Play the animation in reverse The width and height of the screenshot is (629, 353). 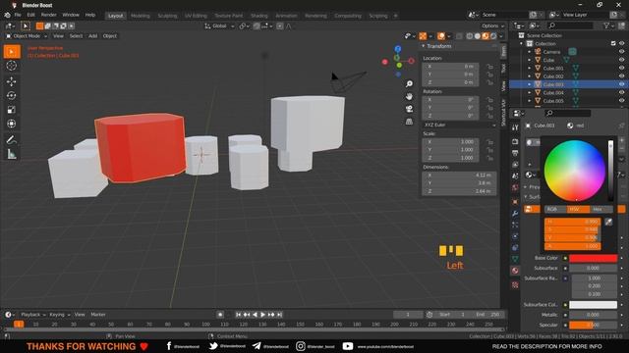pyautogui.click(x=255, y=315)
